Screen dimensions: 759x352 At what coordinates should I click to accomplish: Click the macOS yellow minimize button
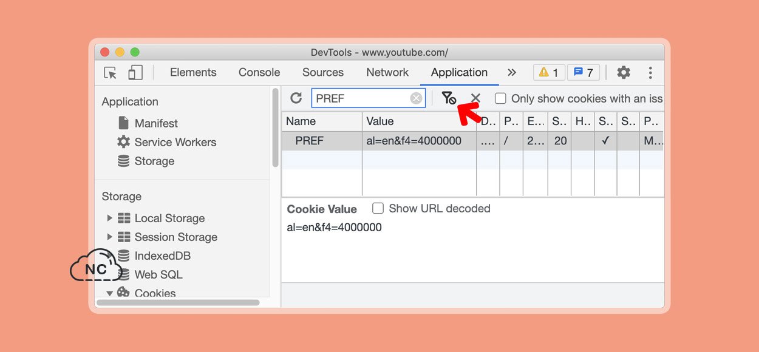(120, 52)
